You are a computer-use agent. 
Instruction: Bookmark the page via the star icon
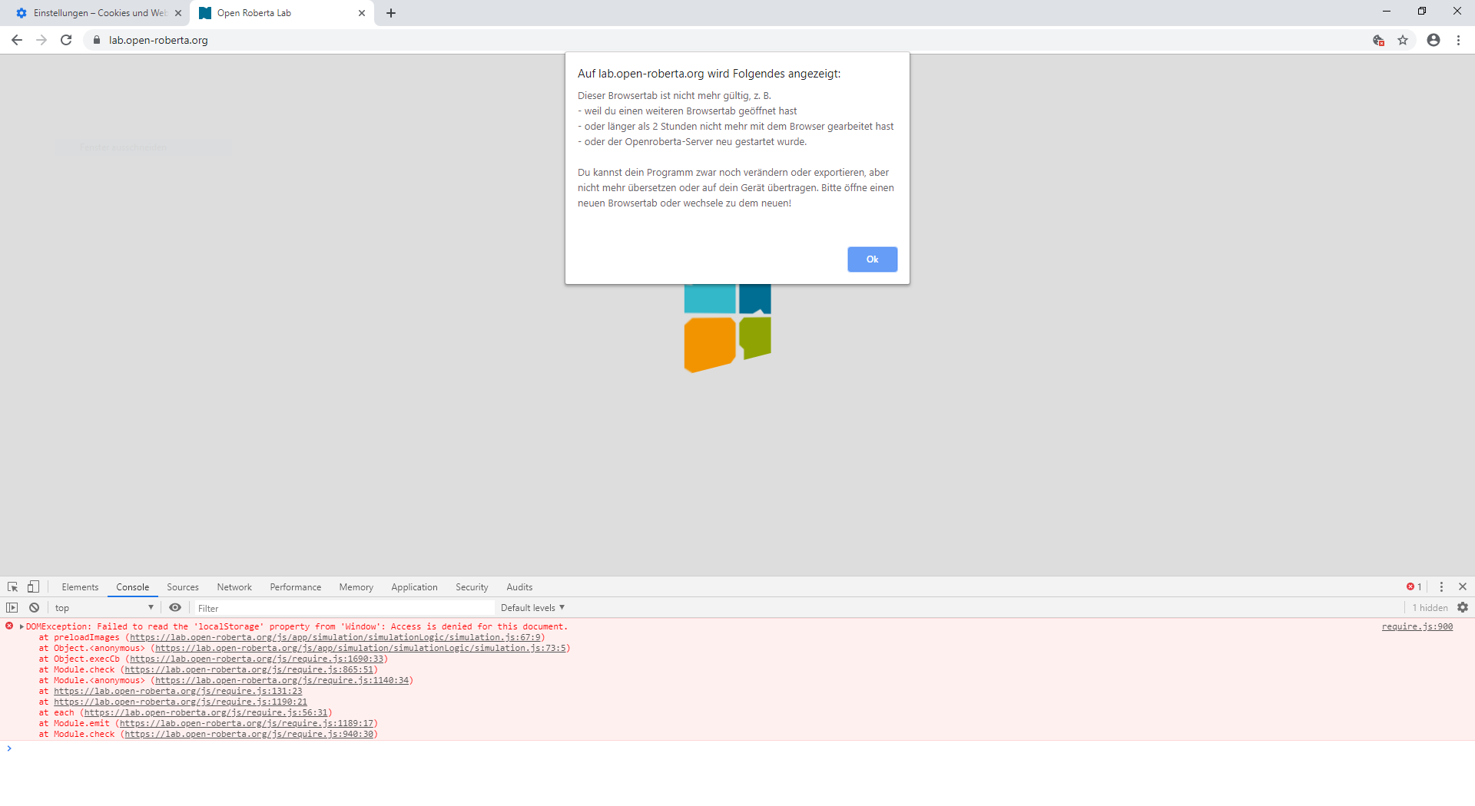[1404, 40]
